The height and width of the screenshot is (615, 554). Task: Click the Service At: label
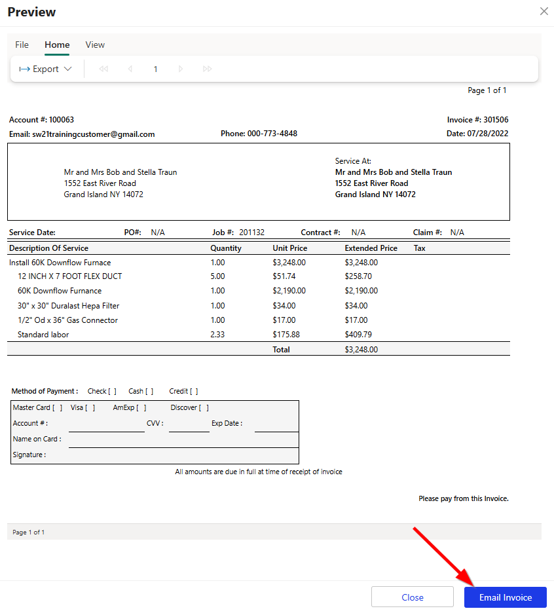353,161
